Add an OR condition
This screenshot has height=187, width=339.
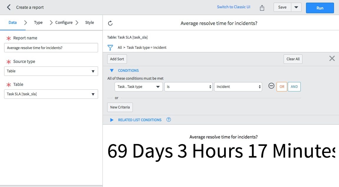282,86
